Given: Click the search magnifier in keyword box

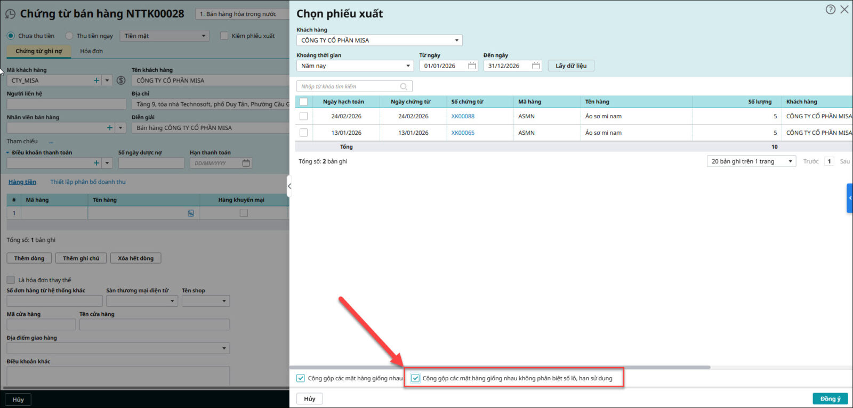Looking at the screenshot, I should tap(404, 87).
